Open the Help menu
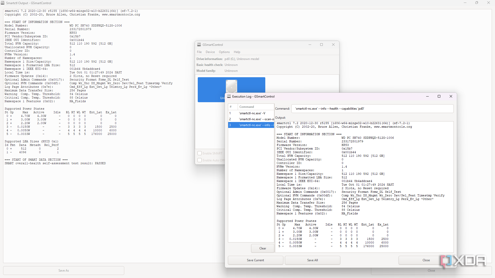 [237, 52]
